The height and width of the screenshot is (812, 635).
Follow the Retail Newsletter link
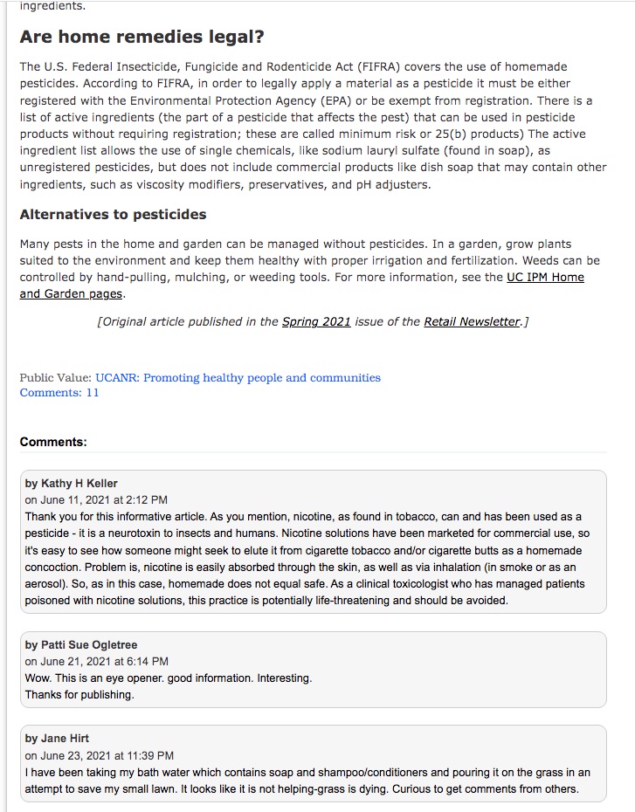[x=472, y=321]
